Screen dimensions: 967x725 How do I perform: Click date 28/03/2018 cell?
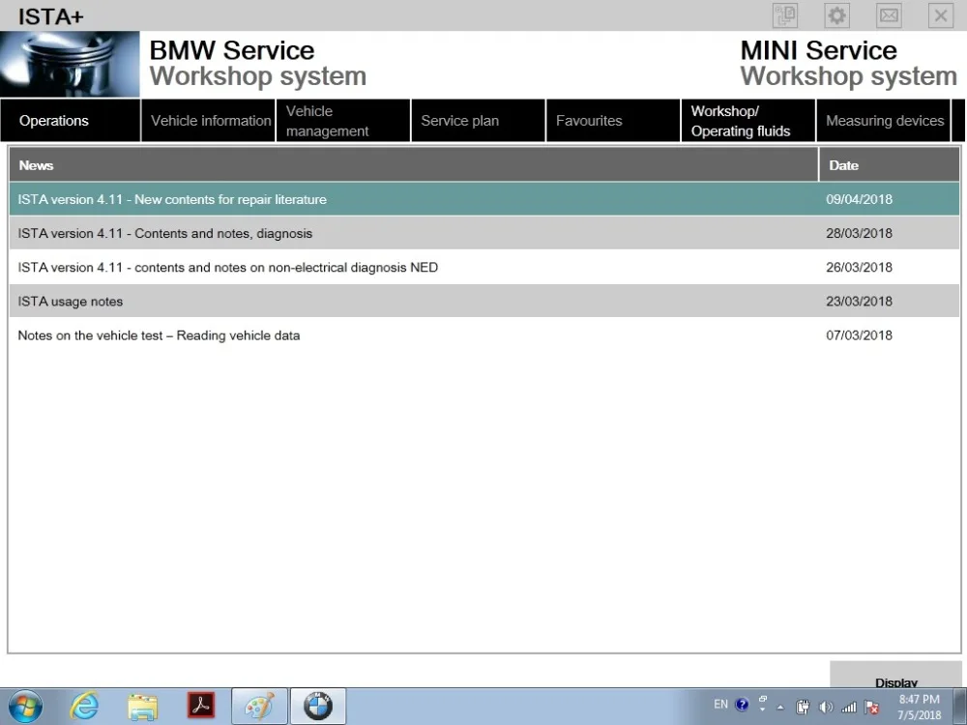pos(859,233)
